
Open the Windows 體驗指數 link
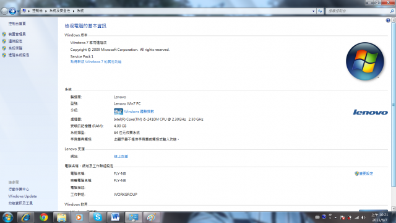tap(139, 111)
